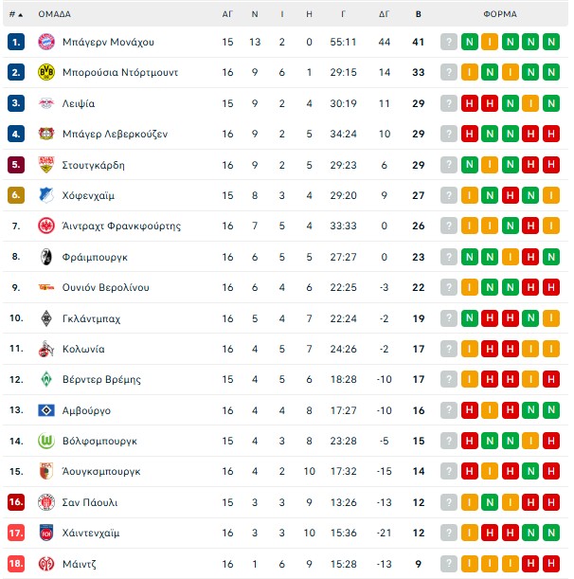
Task: Click the Bayer Leverkusen club crest
Action: (45, 134)
